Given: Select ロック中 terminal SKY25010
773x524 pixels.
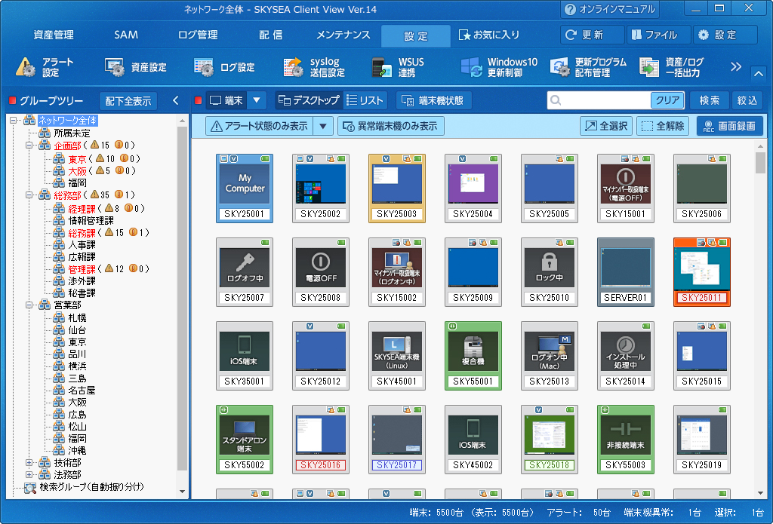Looking at the screenshot, I should tap(550, 272).
